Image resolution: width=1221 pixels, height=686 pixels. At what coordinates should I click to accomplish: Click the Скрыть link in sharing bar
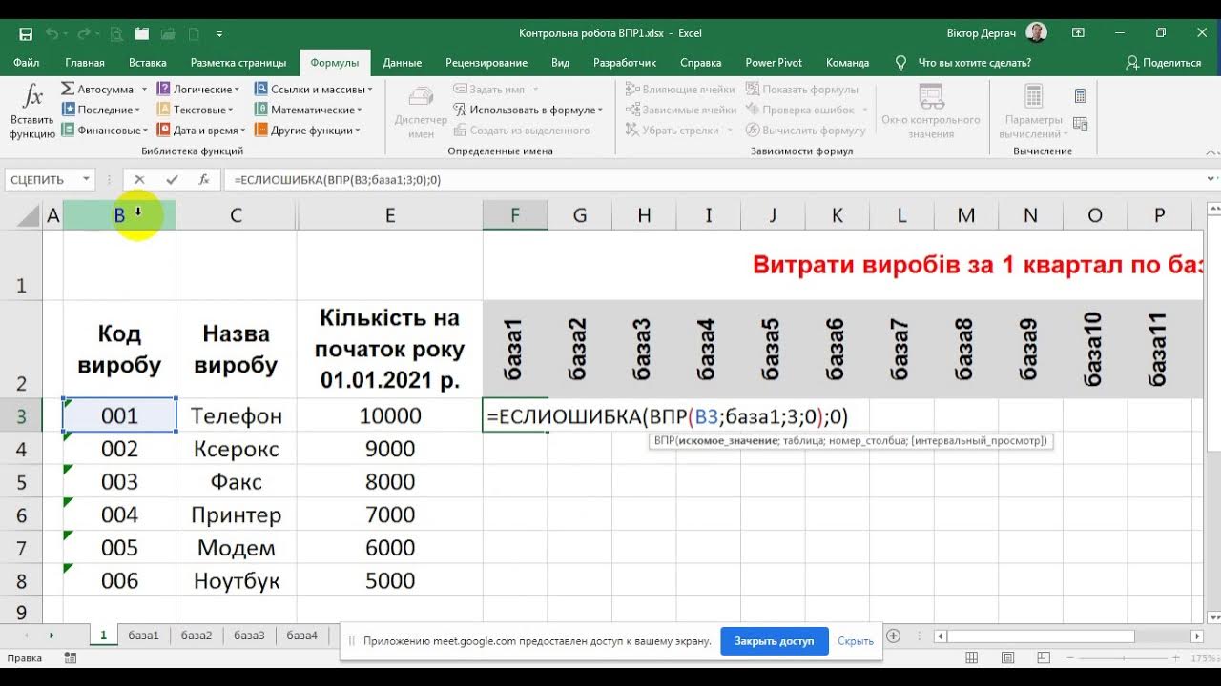[x=856, y=641]
